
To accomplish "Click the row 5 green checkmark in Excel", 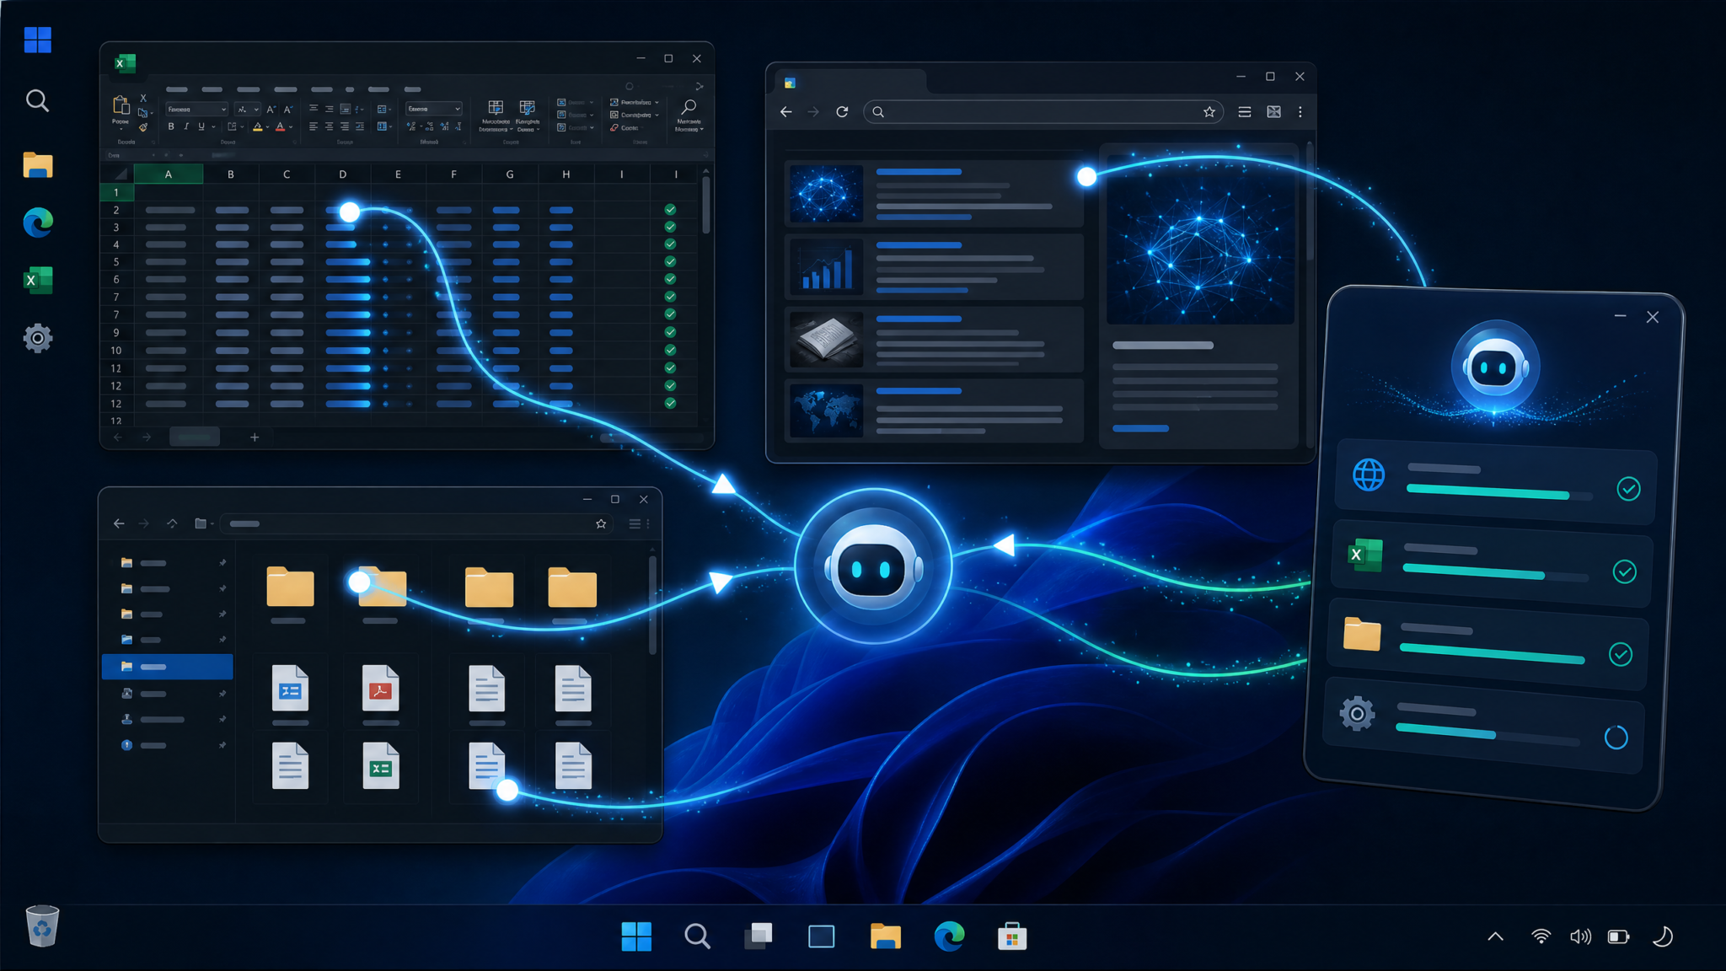I will tap(670, 261).
